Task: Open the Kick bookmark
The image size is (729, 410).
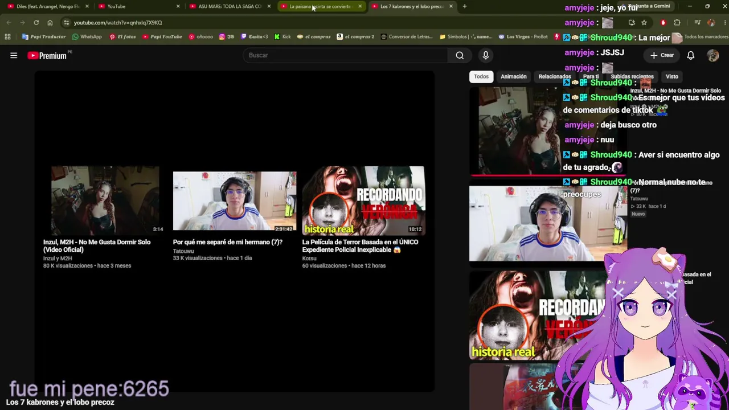Action: (282, 37)
